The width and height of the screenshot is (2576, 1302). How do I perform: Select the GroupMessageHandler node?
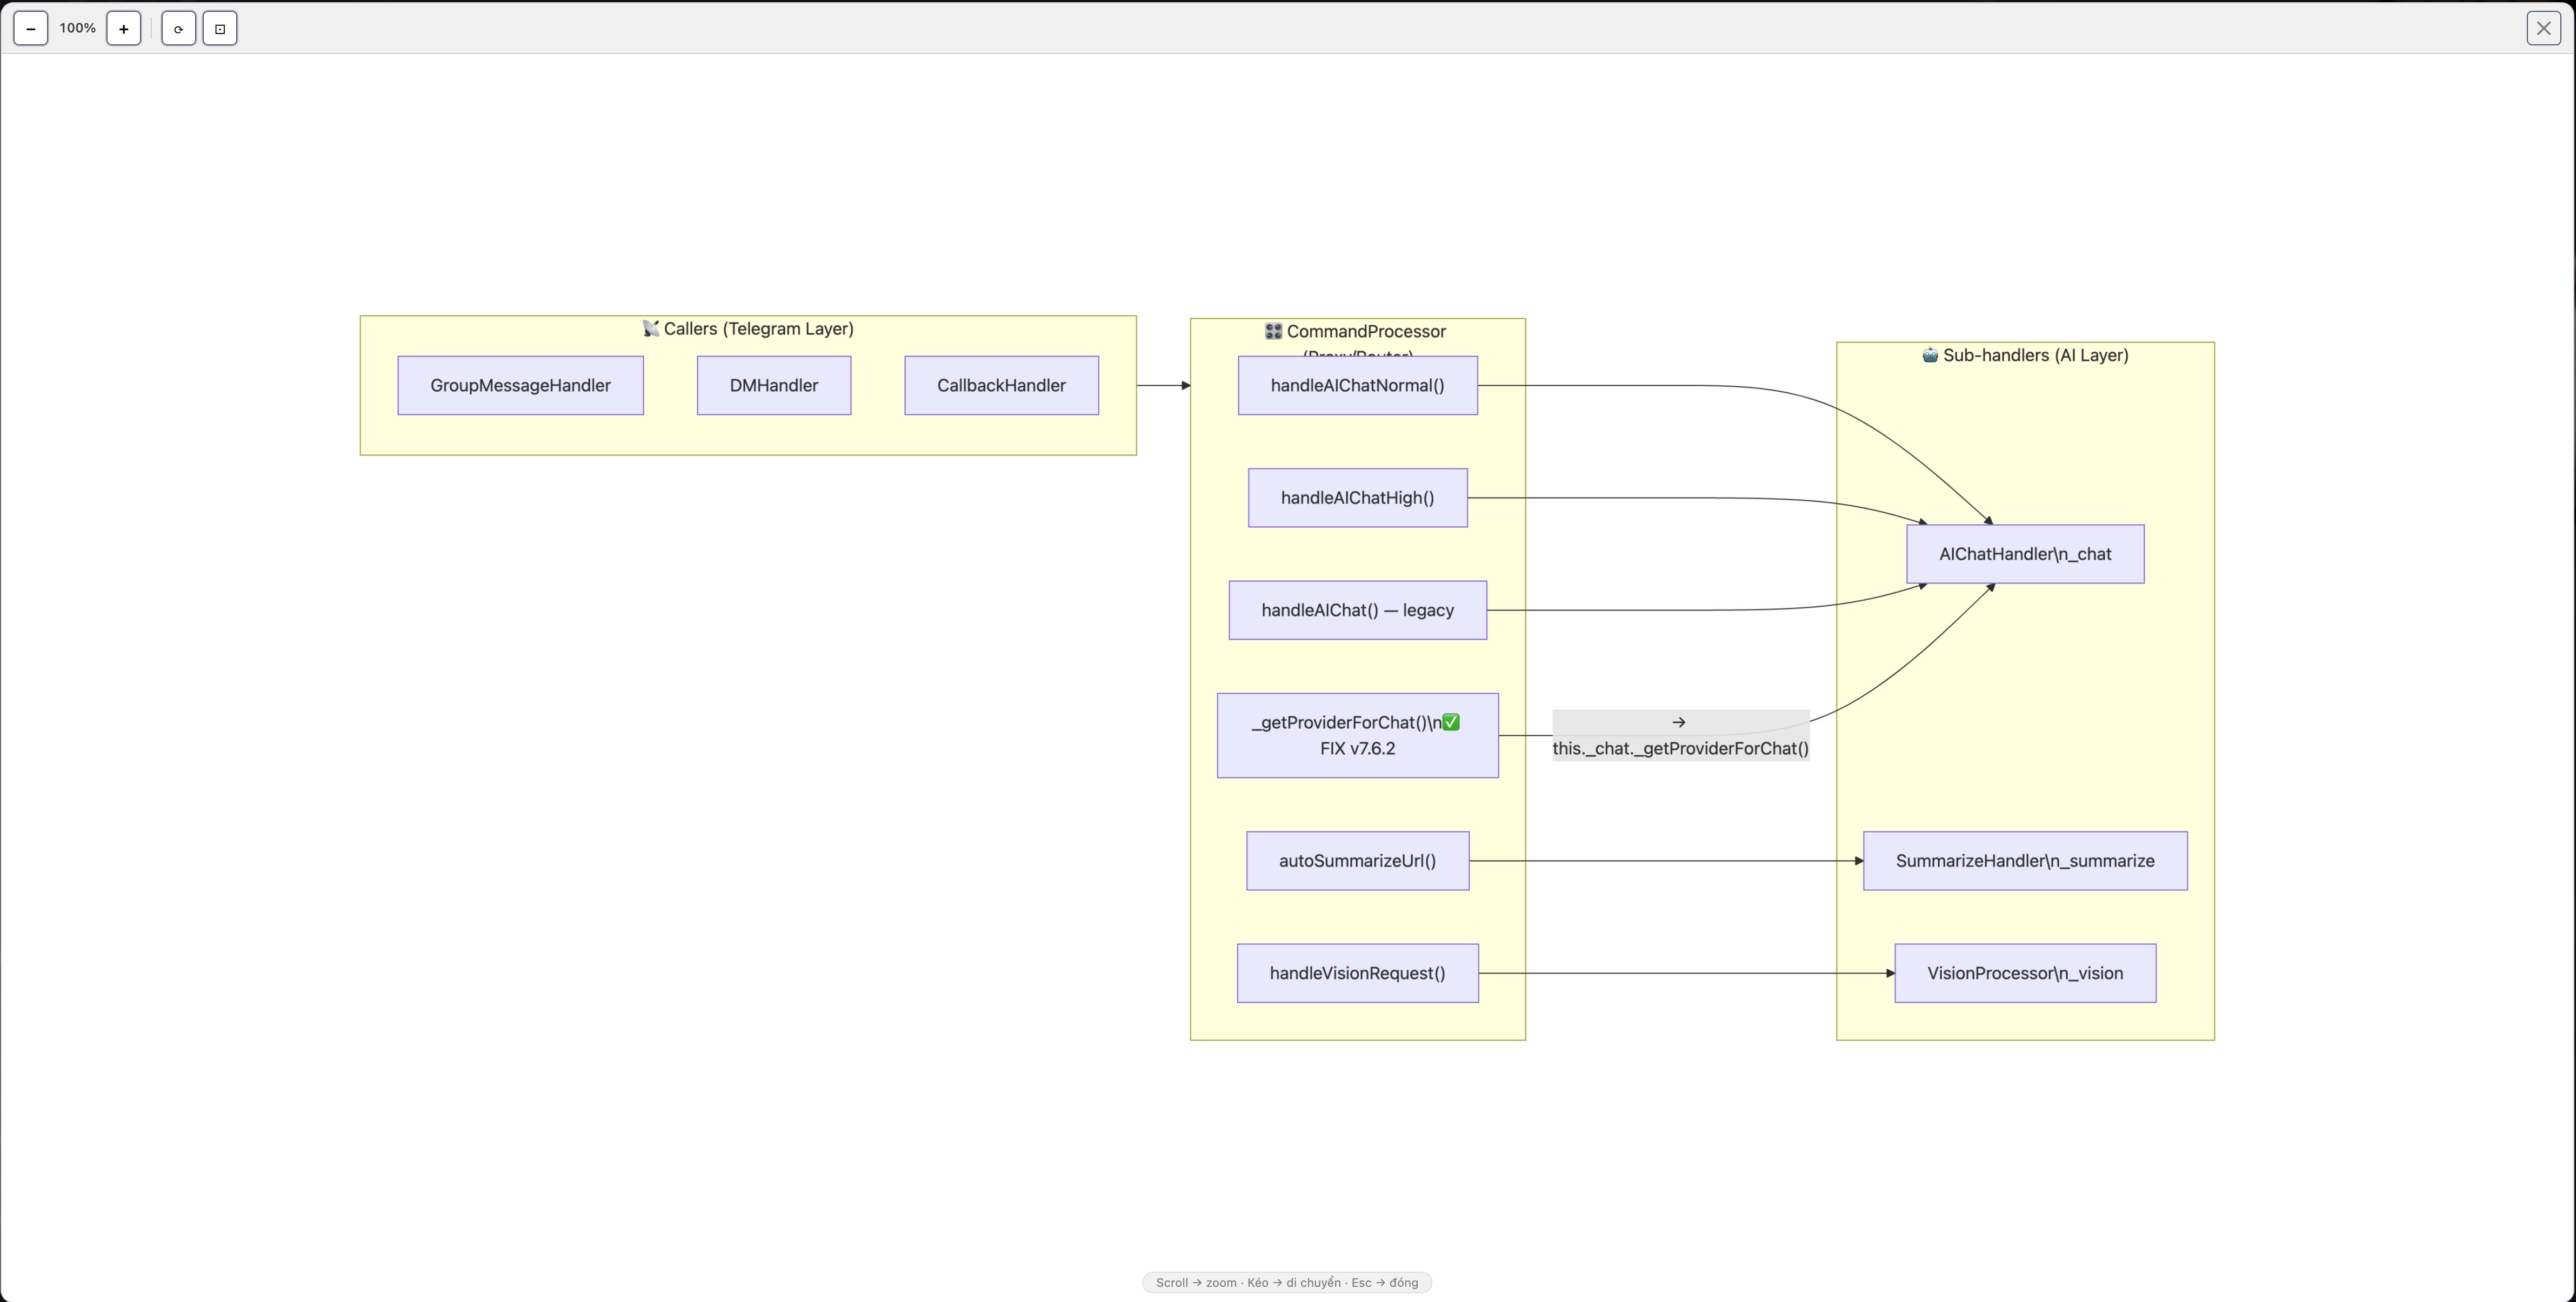520,386
